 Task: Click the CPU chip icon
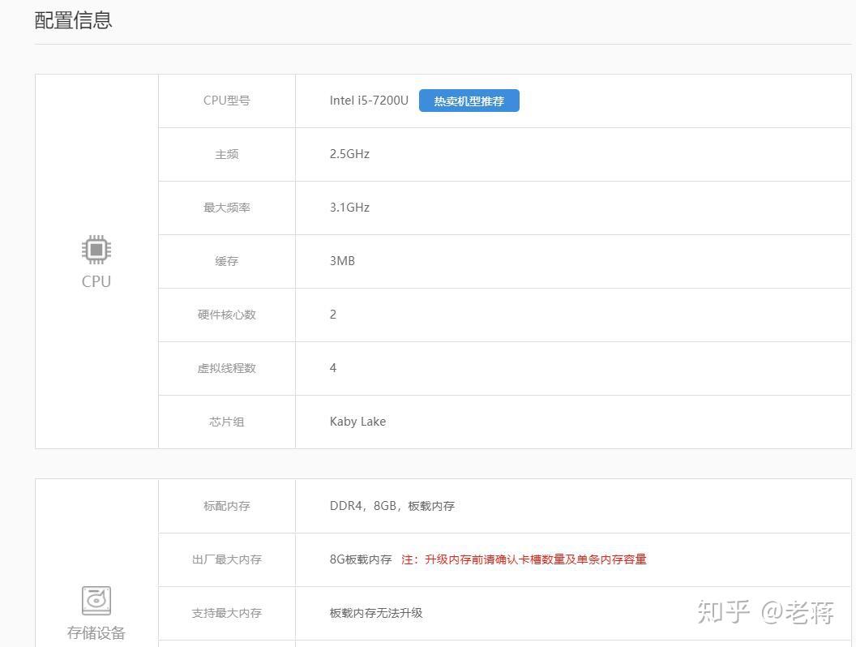tap(96, 250)
